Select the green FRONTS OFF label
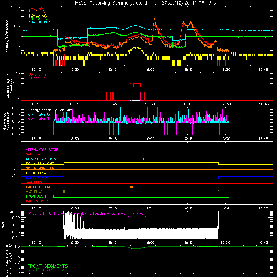This screenshot has height=277, width=277. click(36, 196)
